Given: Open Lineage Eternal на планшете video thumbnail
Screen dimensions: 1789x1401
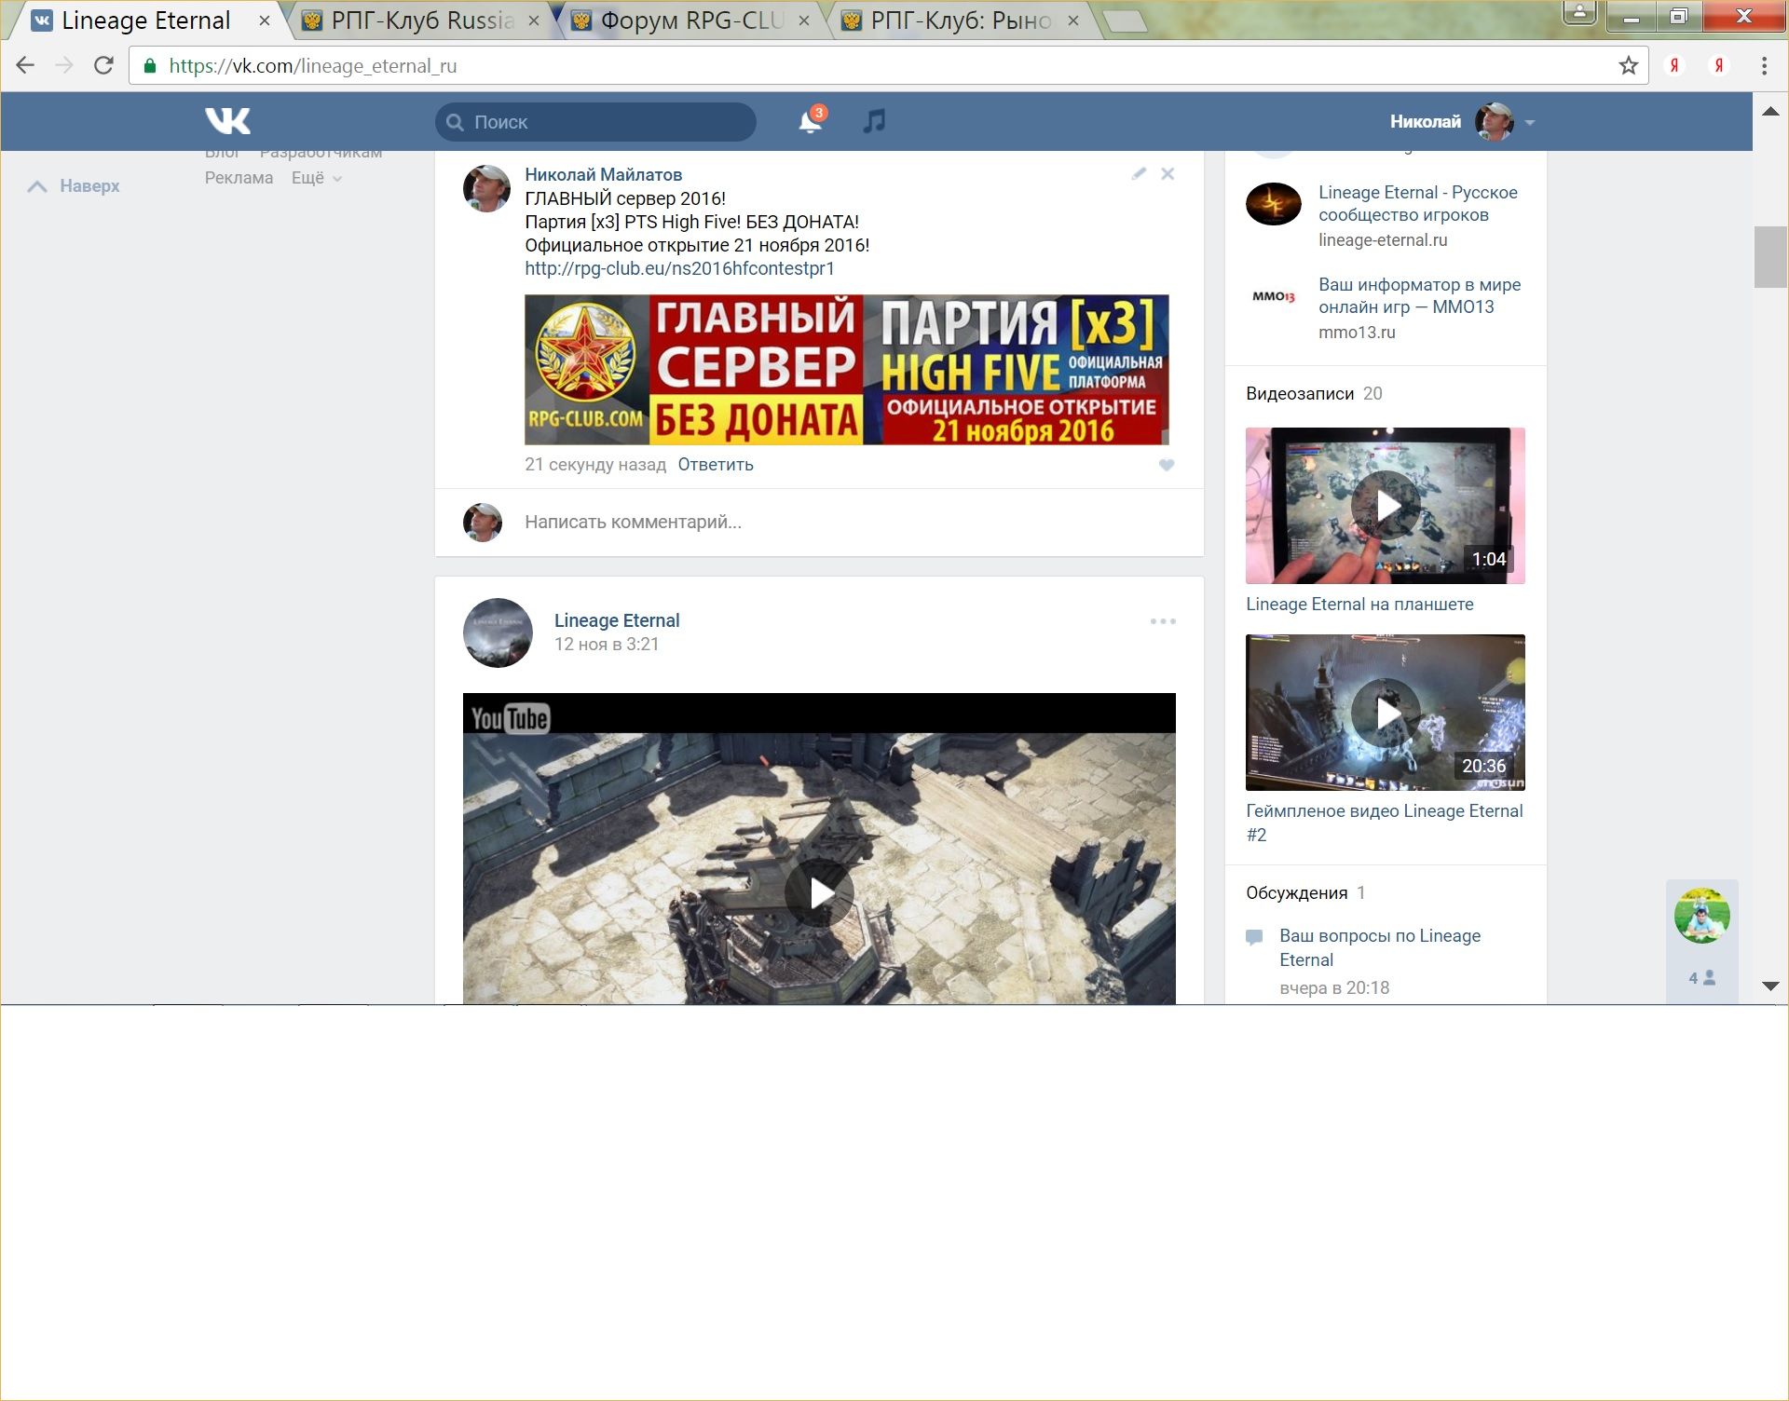Looking at the screenshot, I should pos(1385,506).
